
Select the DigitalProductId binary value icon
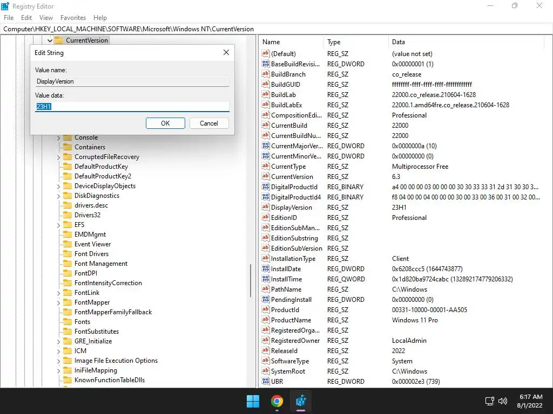tap(266, 187)
